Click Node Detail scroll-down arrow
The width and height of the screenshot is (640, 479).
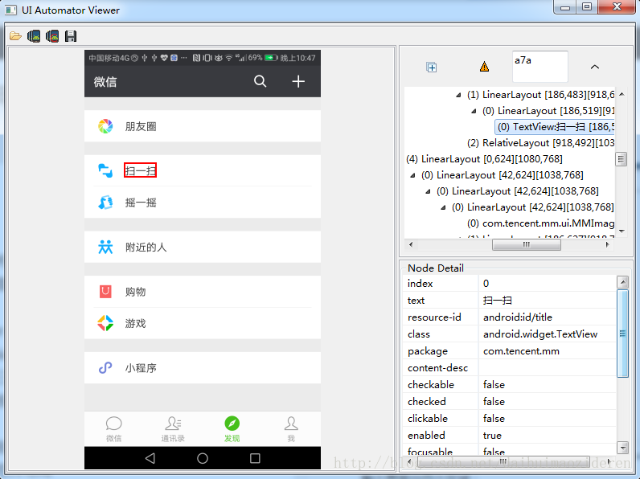622,448
